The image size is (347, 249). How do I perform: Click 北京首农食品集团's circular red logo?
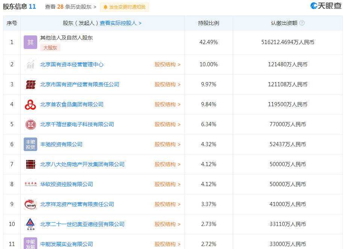[30, 104]
